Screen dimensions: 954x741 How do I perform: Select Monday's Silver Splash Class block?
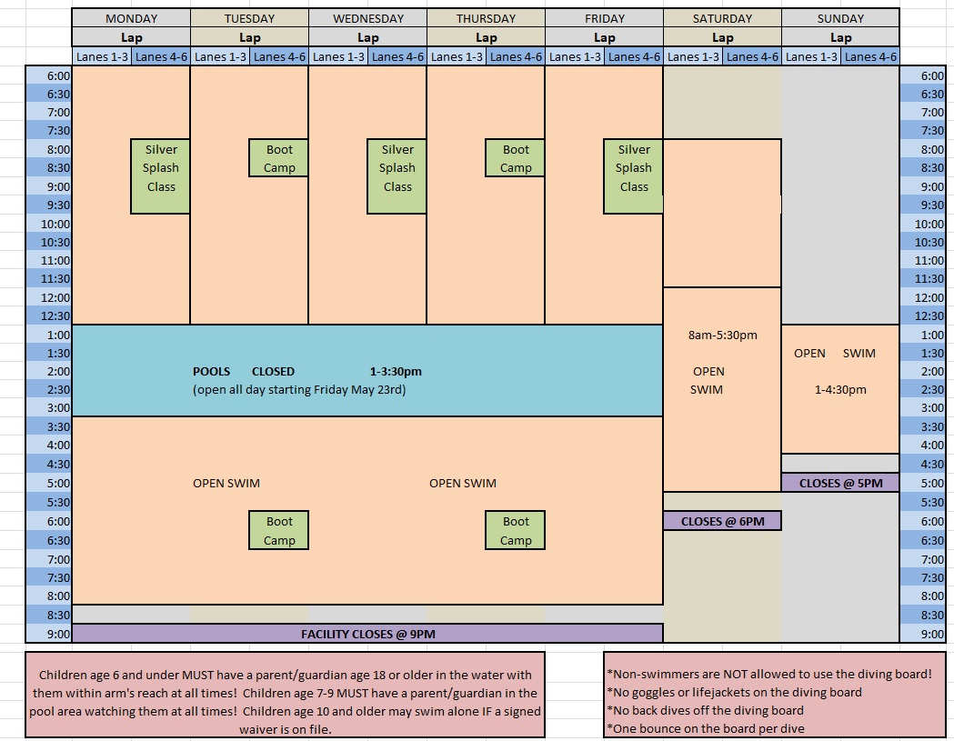pos(161,176)
